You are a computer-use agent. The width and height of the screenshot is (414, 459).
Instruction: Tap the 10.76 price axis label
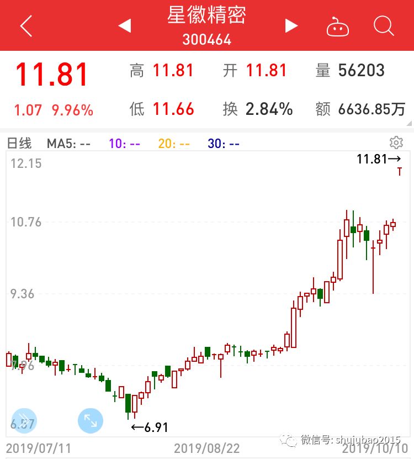click(26, 222)
